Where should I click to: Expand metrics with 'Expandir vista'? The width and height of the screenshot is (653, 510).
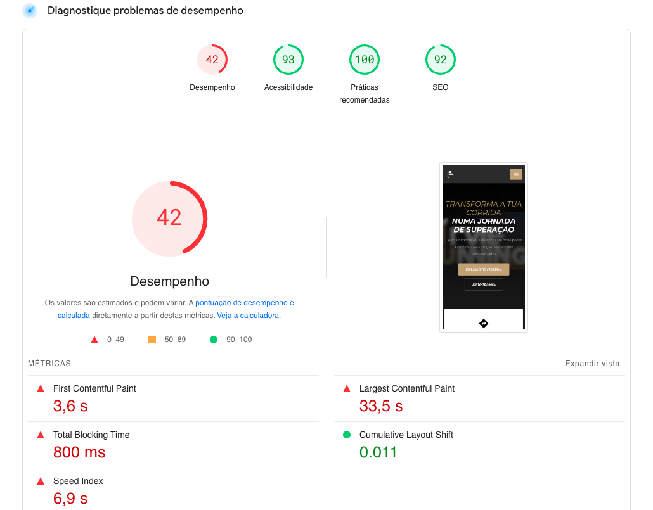click(x=592, y=364)
